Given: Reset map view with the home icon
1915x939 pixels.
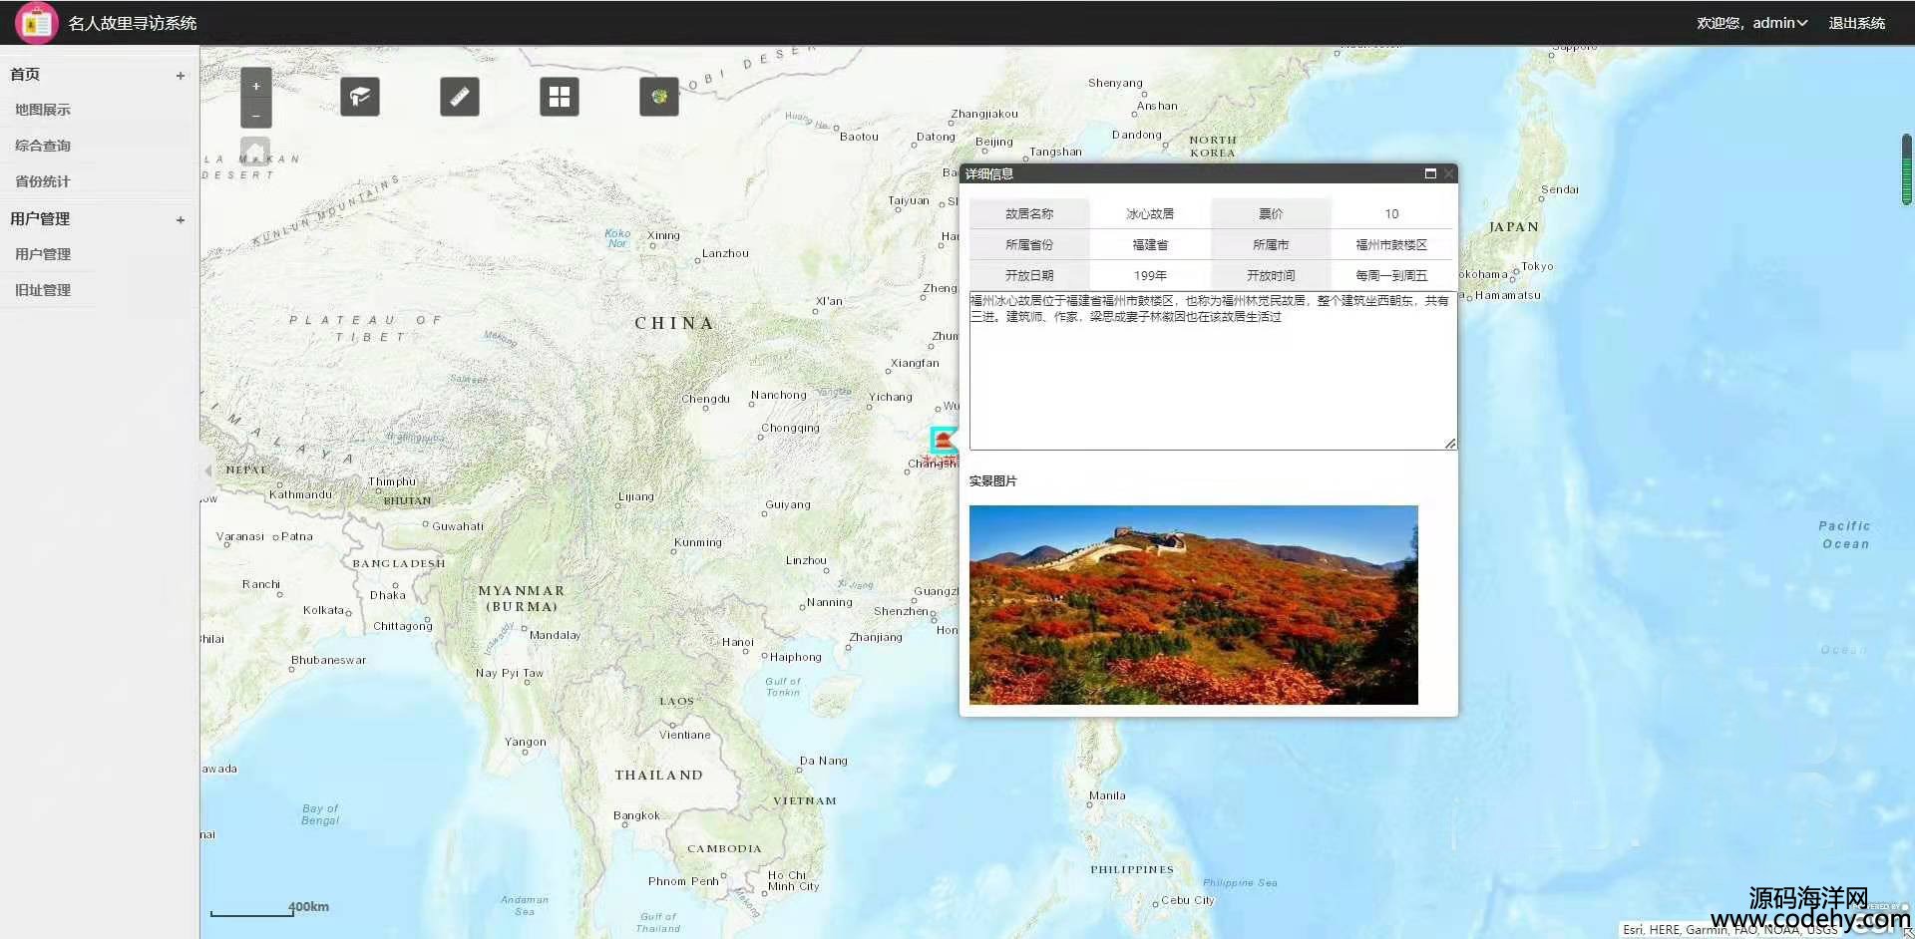Looking at the screenshot, I should [255, 153].
